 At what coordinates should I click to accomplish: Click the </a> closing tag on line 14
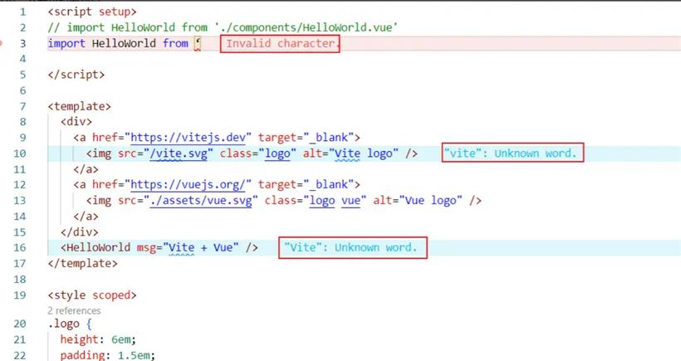coord(86,216)
